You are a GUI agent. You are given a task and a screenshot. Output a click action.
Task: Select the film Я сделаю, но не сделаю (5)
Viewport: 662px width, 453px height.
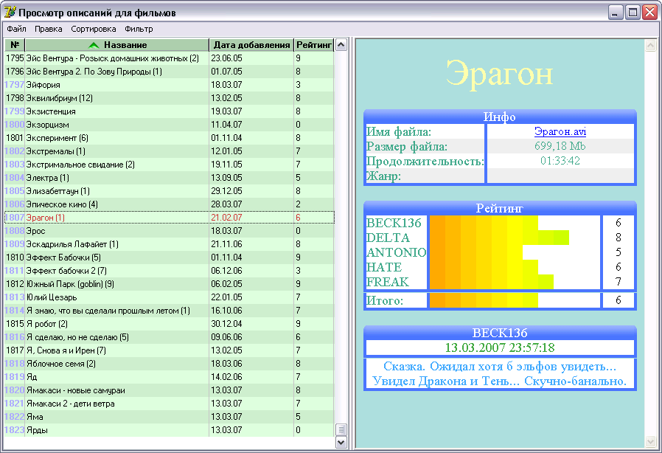pos(170,337)
